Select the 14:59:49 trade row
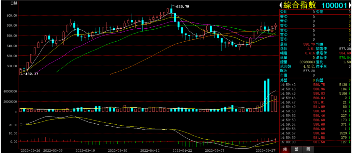The image size is (352, 153). coord(315,107)
